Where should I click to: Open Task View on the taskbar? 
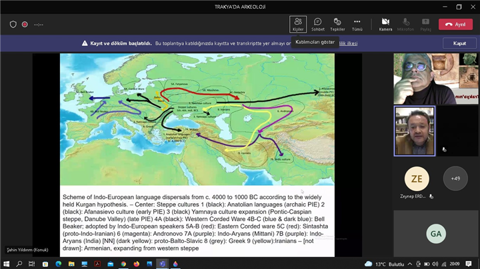[x=31, y=264]
